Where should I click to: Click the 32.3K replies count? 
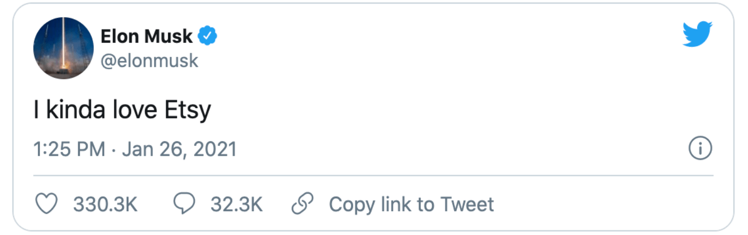pyautogui.click(x=237, y=204)
